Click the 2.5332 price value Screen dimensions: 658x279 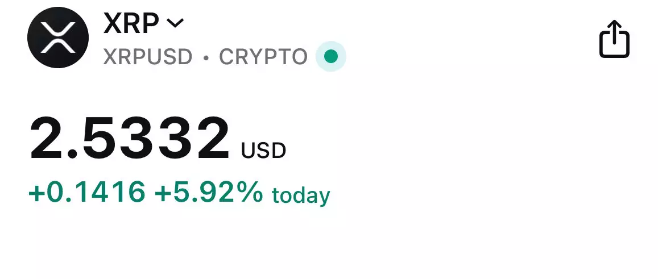click(130, 138)
